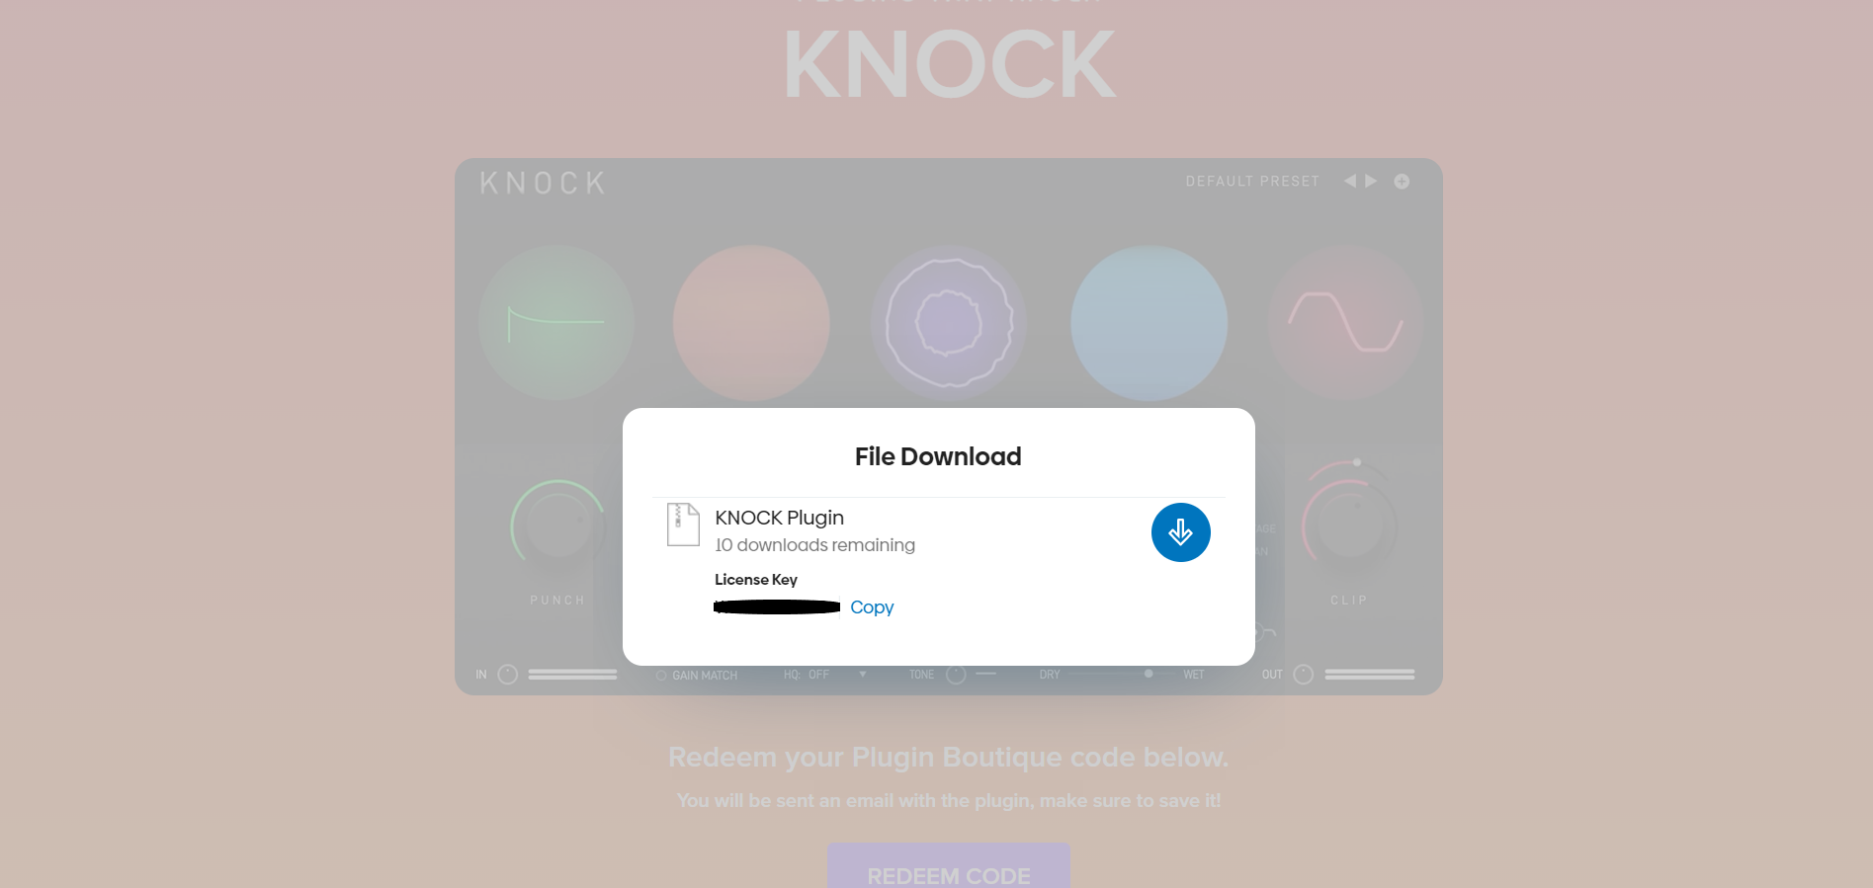Click the purple ring visualizer circle

(x=949, y=323)
